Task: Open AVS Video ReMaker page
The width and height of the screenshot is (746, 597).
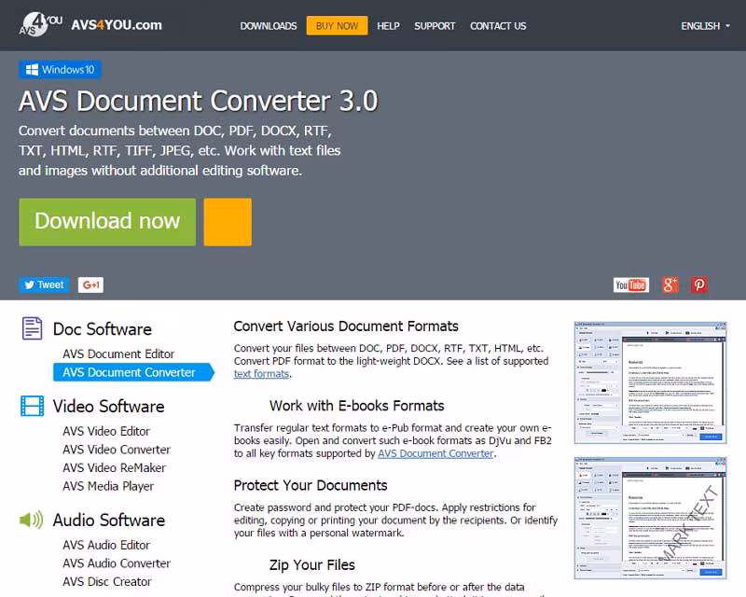Action: (114, 467)
